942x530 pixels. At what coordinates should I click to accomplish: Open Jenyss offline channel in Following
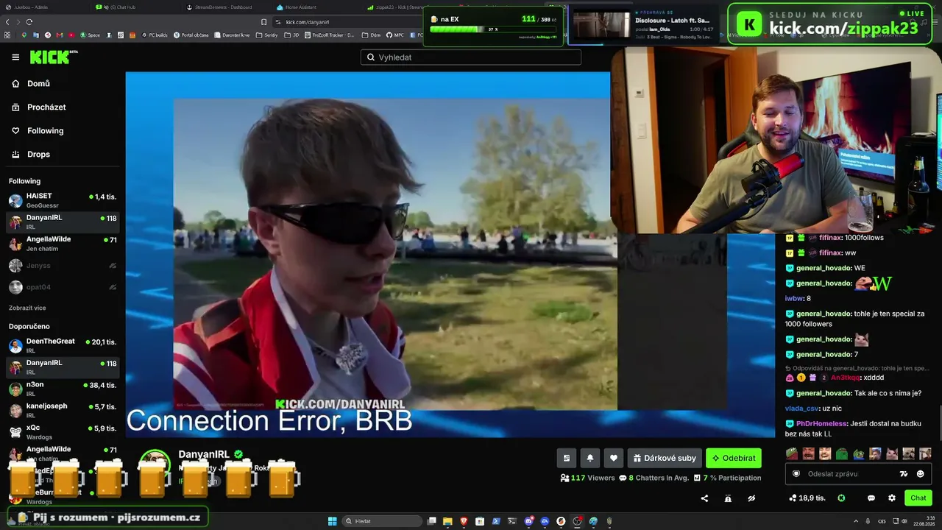click(63, 266)
